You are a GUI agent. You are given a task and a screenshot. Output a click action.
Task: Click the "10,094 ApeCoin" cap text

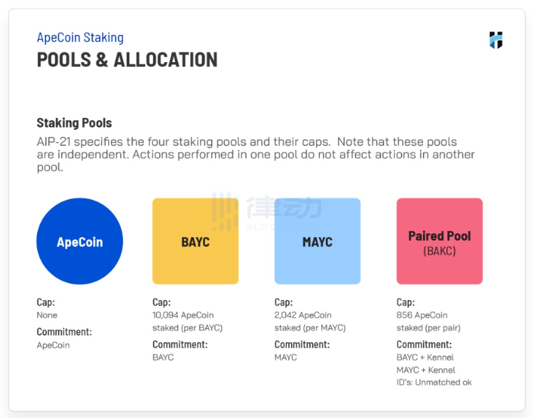click(x=183, y=315)
